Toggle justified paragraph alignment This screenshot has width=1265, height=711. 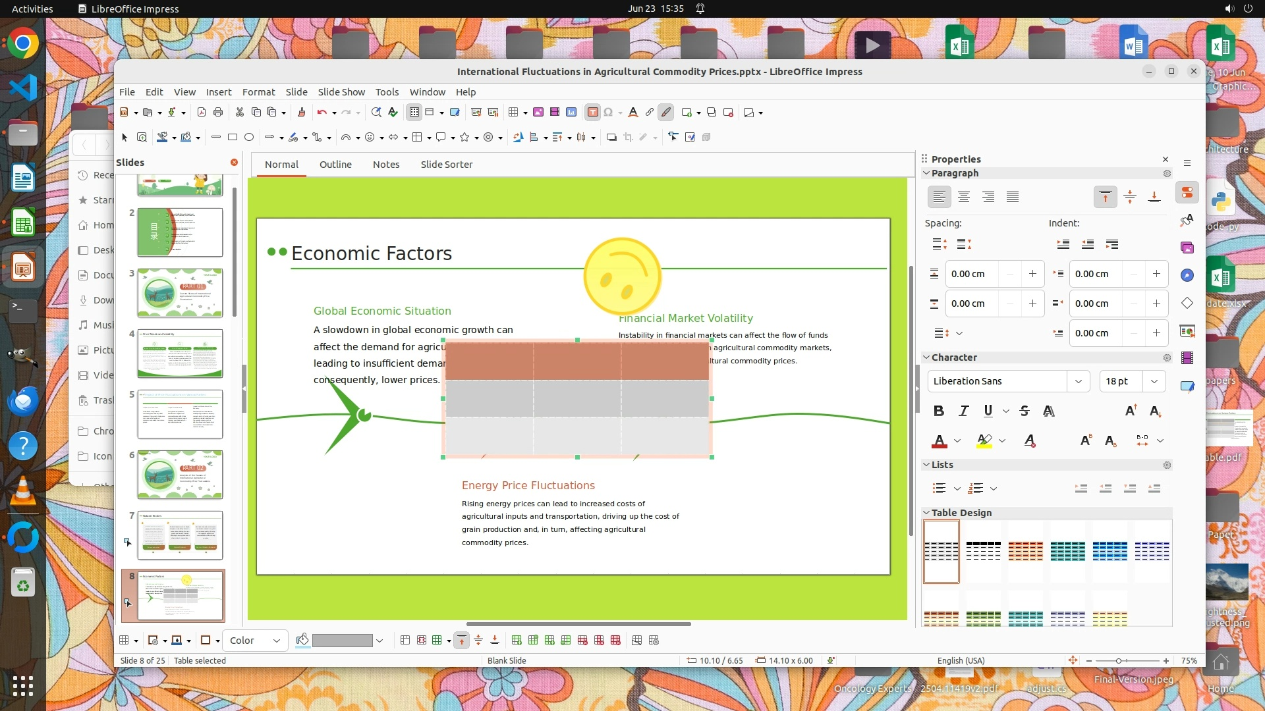pyautogui.click(x=1013, y=197)
